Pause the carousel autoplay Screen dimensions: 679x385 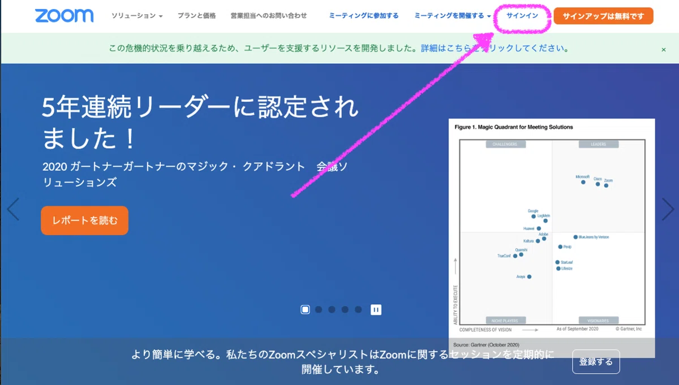pos(376,309)
